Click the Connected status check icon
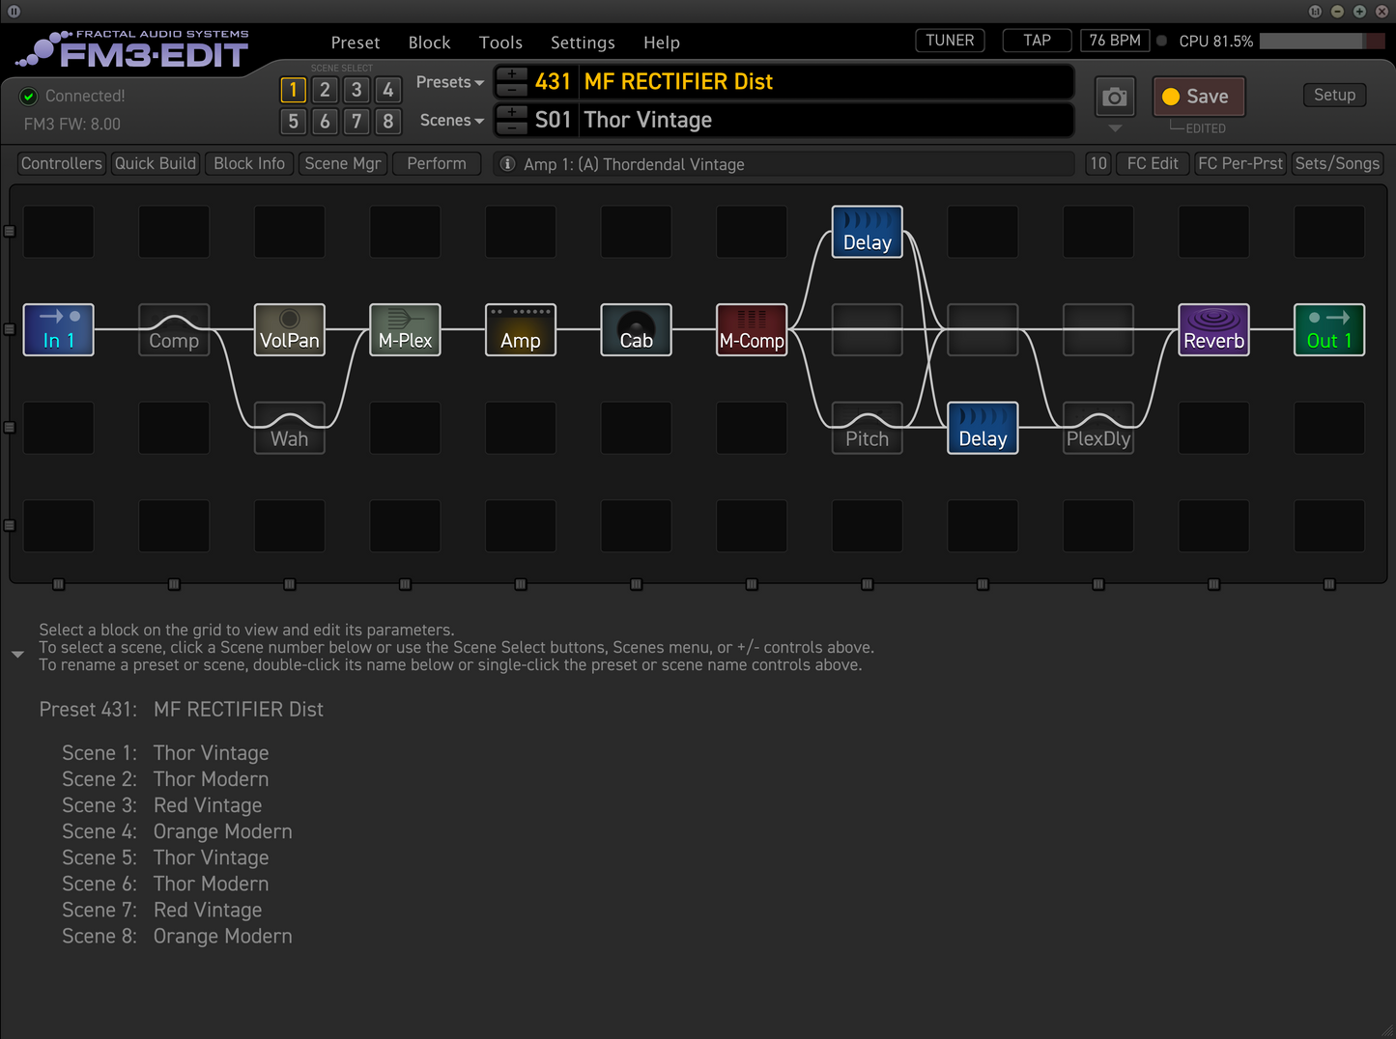This screenshot has width=1396, height=1039. (x=29, y=96)
